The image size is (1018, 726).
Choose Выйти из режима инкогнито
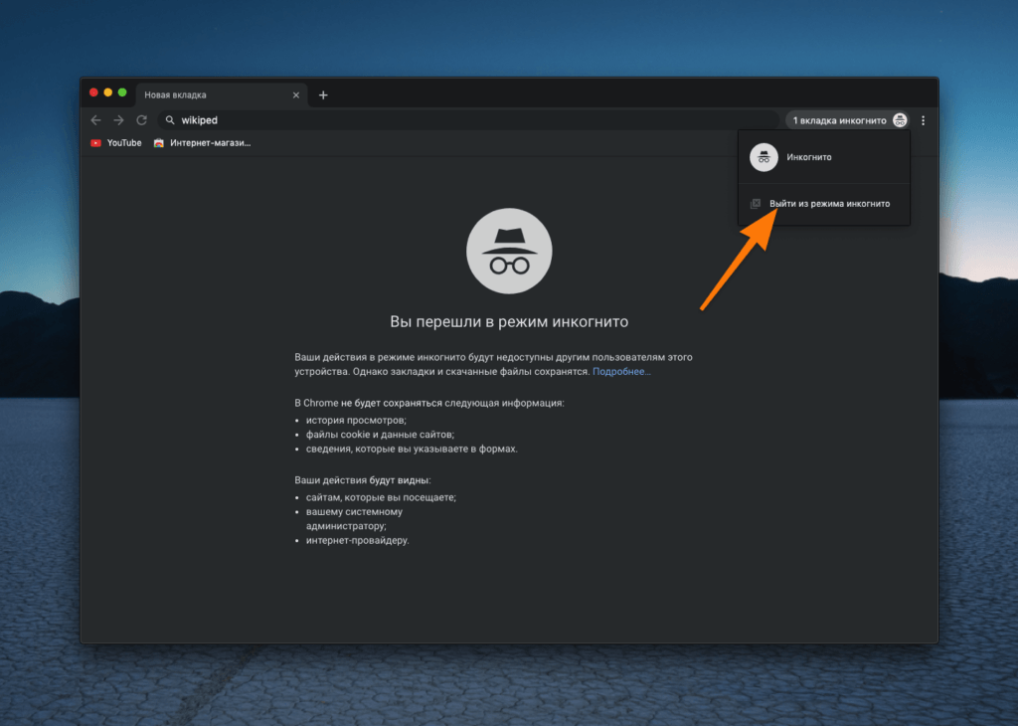tap(824, 204)
